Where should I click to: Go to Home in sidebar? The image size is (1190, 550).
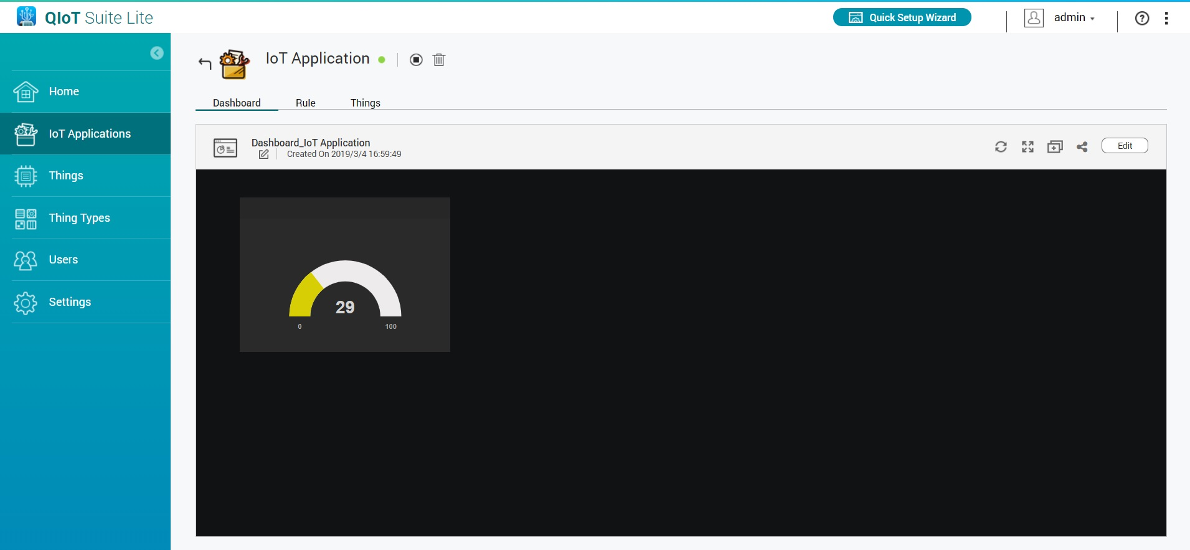click(x=64, y=92)
